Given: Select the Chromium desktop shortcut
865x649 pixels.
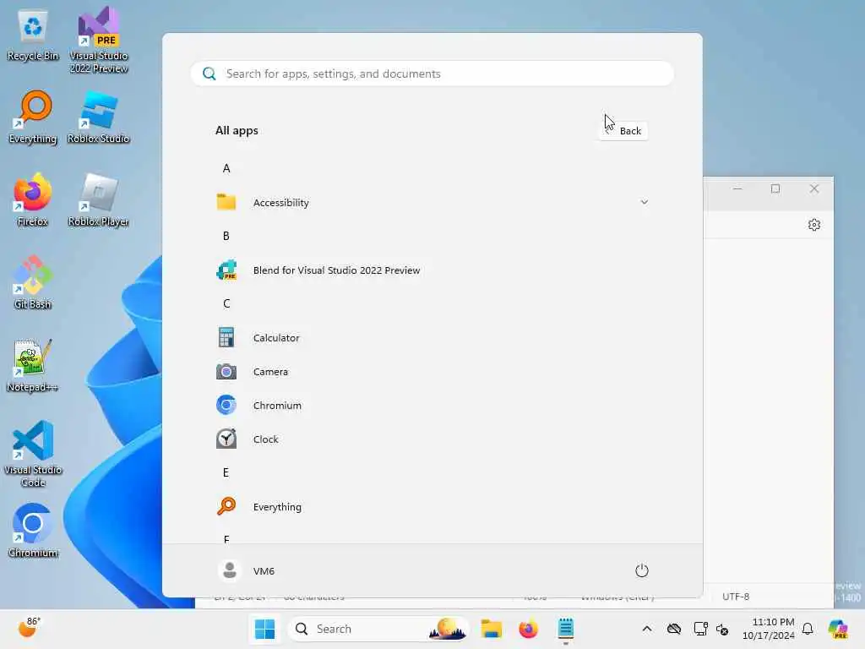Looking at the screenshot, I should (x=33, y=531).
